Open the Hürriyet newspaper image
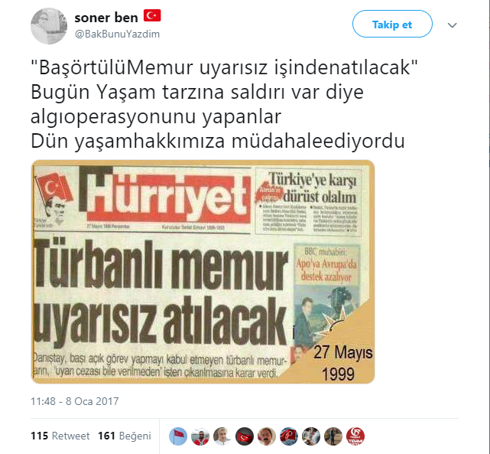This screenshot has width=490, height=454. click(x=203, y=272)
